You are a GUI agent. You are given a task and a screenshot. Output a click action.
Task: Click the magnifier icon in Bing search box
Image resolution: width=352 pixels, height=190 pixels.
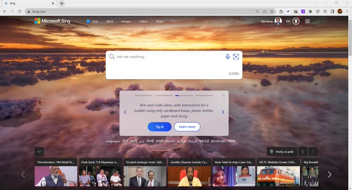[x=112, y=56]
